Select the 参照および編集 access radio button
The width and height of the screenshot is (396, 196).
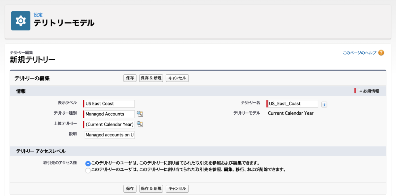click(x=88, y=163)
